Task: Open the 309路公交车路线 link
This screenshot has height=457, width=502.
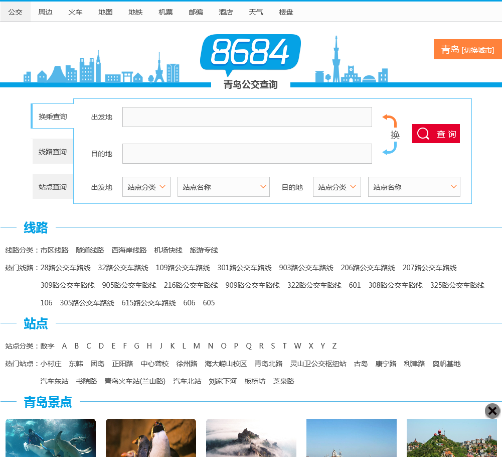Action: [x=67, y=285]
